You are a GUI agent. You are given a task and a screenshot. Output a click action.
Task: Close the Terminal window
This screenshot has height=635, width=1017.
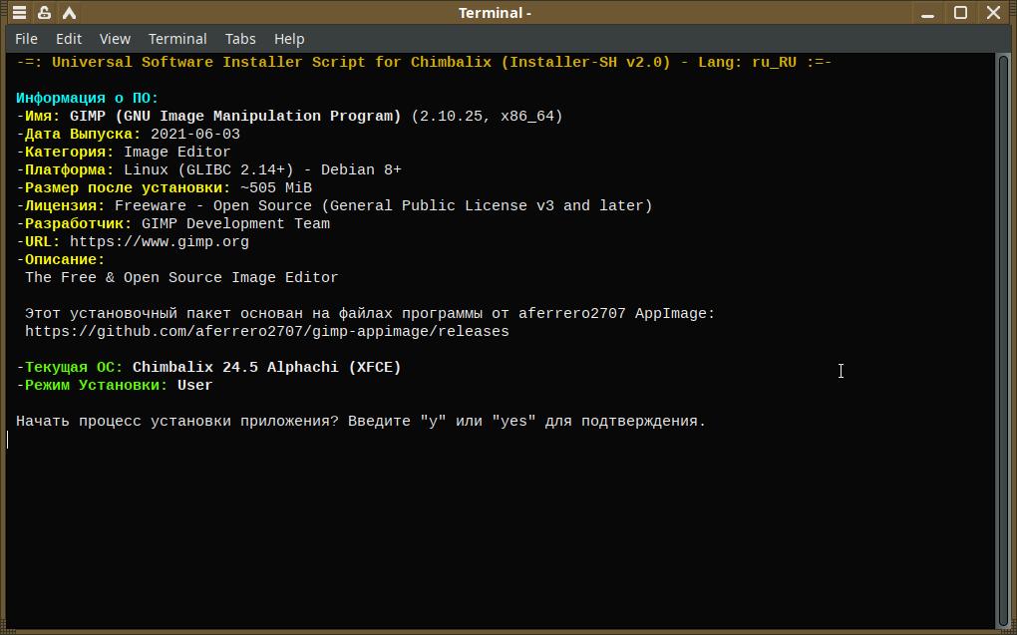coord(994,13)
